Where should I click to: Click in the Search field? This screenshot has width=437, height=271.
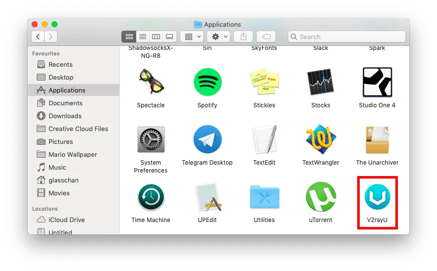coord(347,37)
